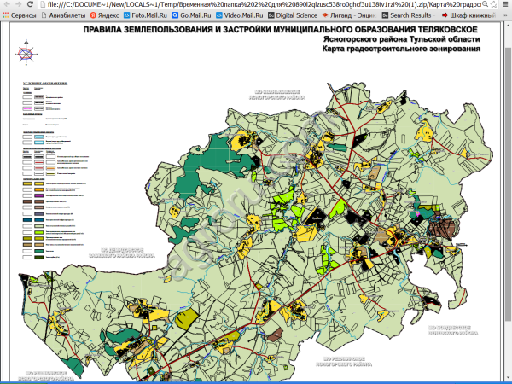Open the Шкаф книжный bookmark
Viewport: 512px width, 384px height.
472,15
